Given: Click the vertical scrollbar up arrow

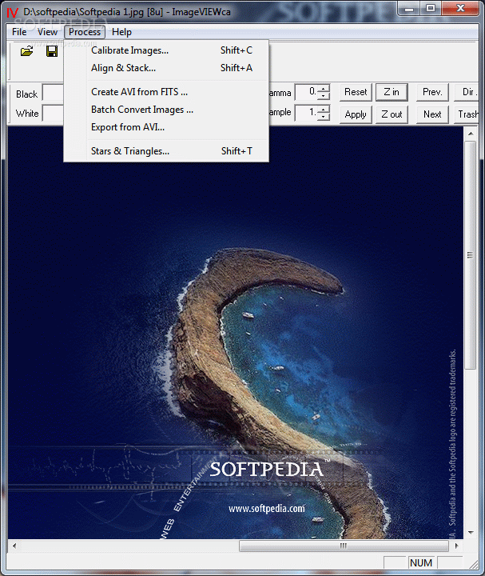Looking at the screenshot, I should click(471, 134).
